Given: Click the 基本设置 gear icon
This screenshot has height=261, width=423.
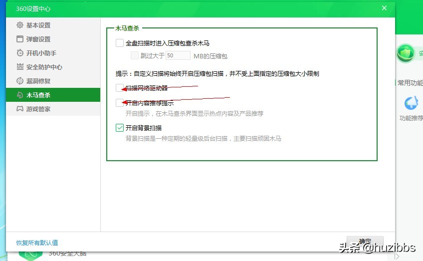Looking at the screenshot, I should pyautogui.click(x=20, y=25).
